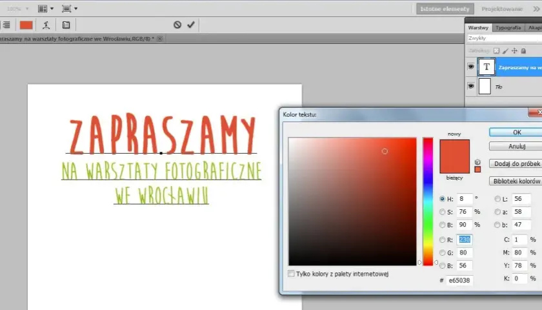Select the blue B radio button (56)
The width and height of the screenshot is (542, 310).
(x=442, y=265)
